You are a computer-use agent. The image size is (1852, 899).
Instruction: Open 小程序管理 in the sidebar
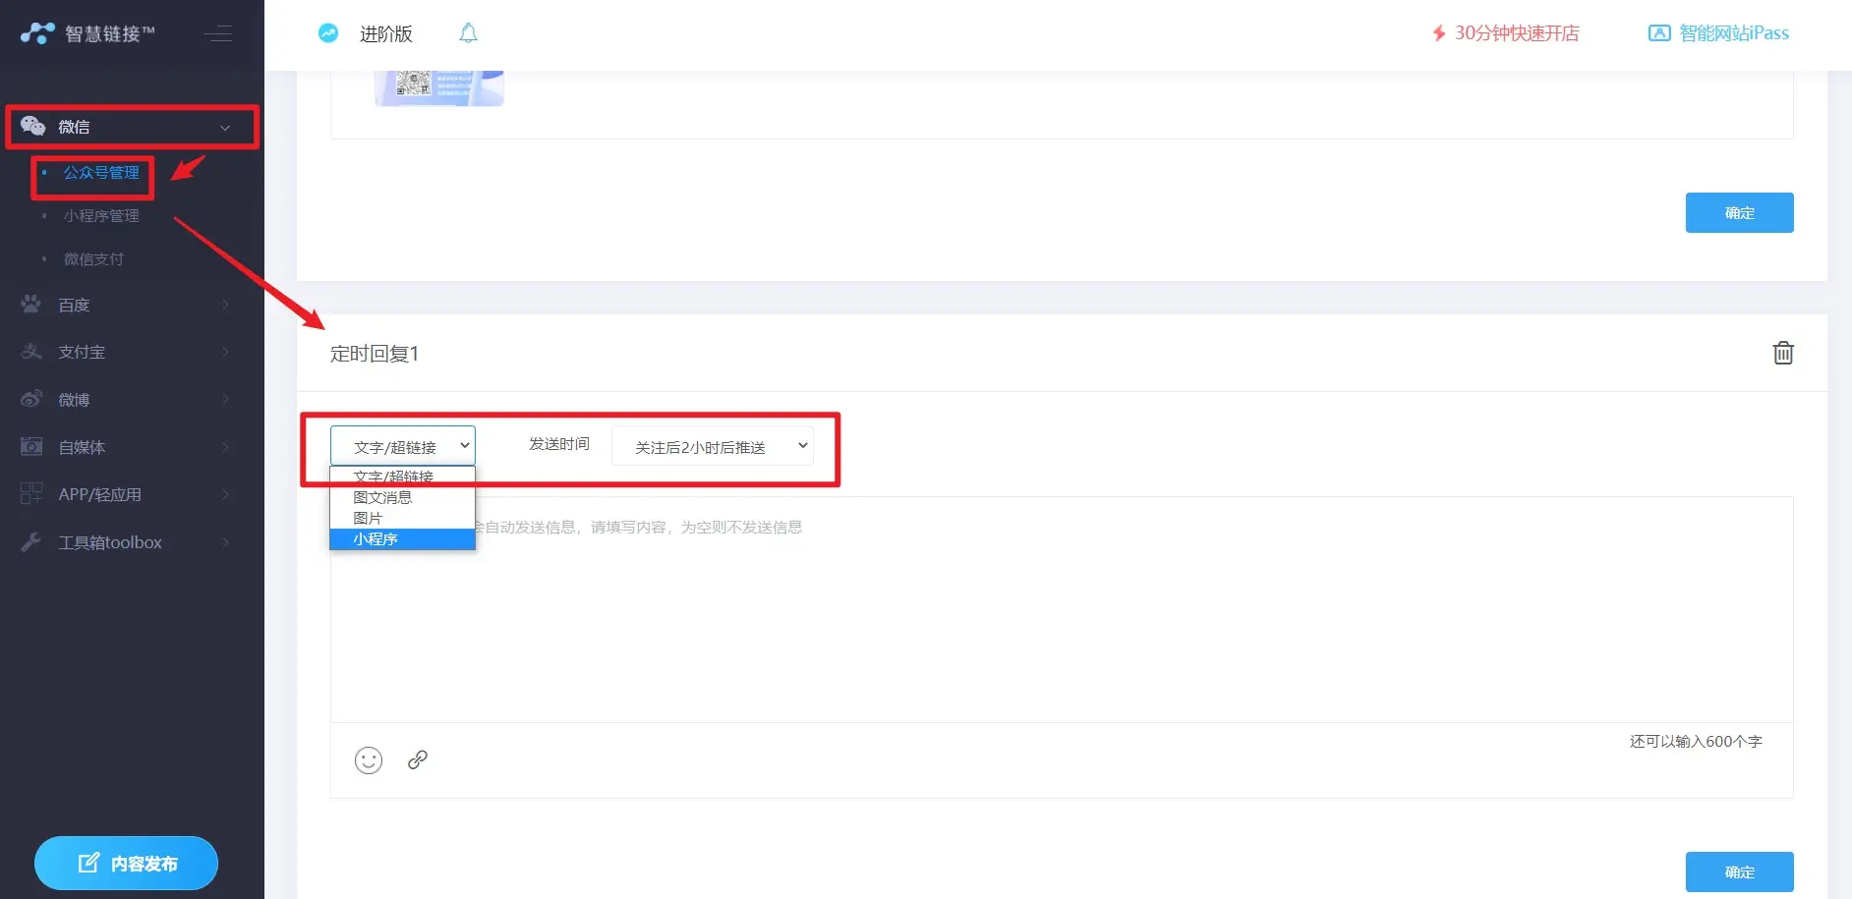(101, 216)
